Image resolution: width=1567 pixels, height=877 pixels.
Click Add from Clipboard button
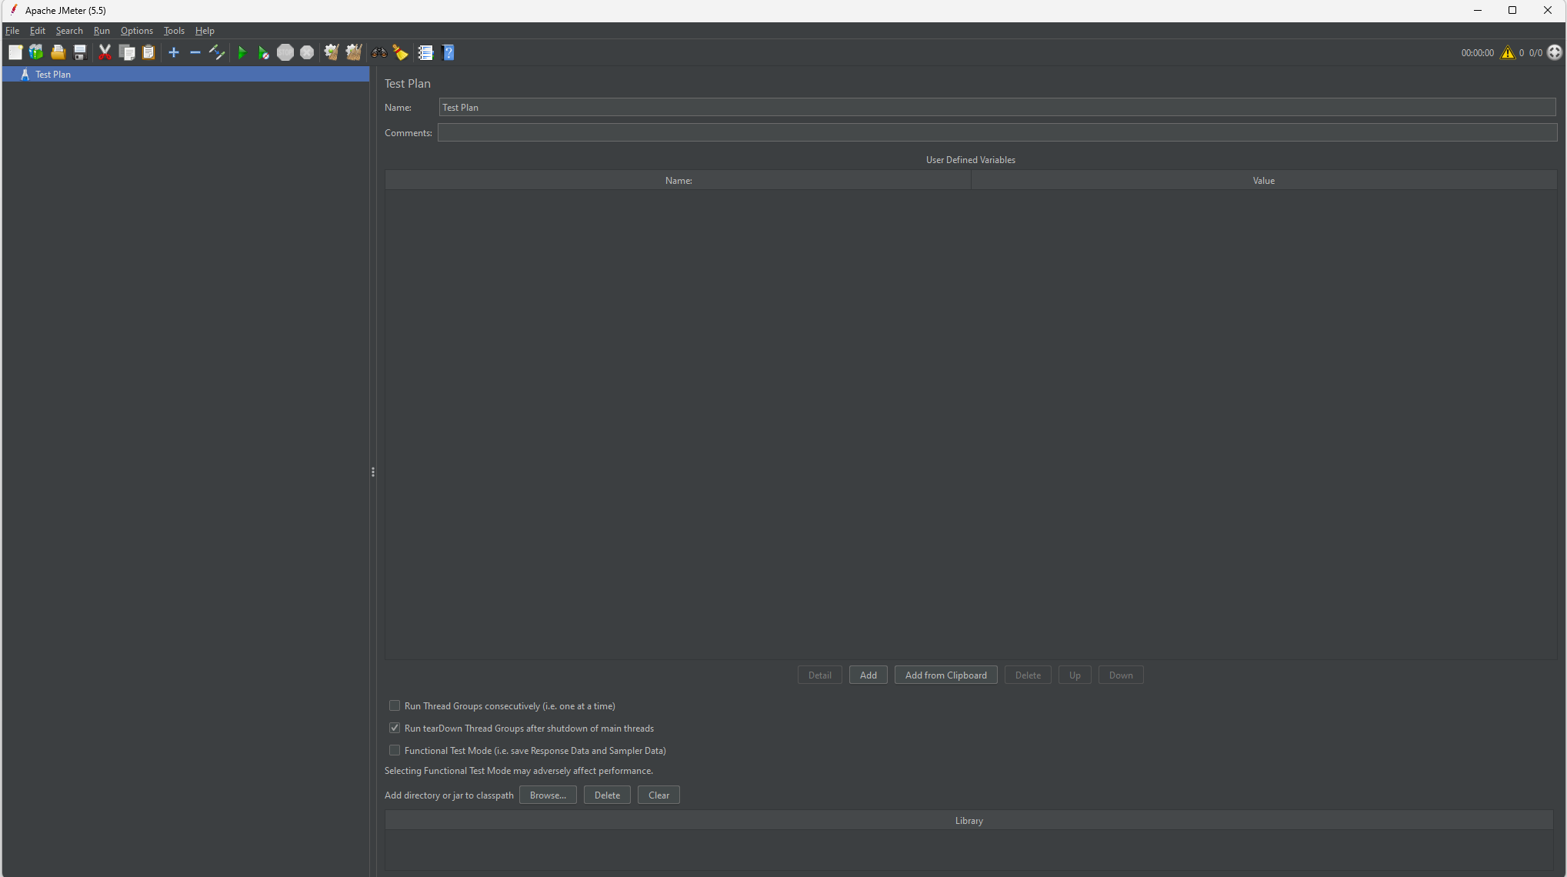[x=945, y=675]
